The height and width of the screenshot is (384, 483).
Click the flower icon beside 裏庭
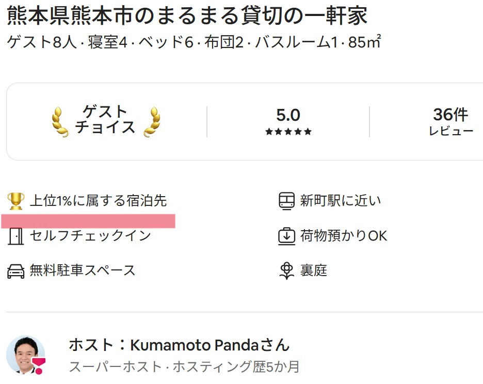[286, 270]
